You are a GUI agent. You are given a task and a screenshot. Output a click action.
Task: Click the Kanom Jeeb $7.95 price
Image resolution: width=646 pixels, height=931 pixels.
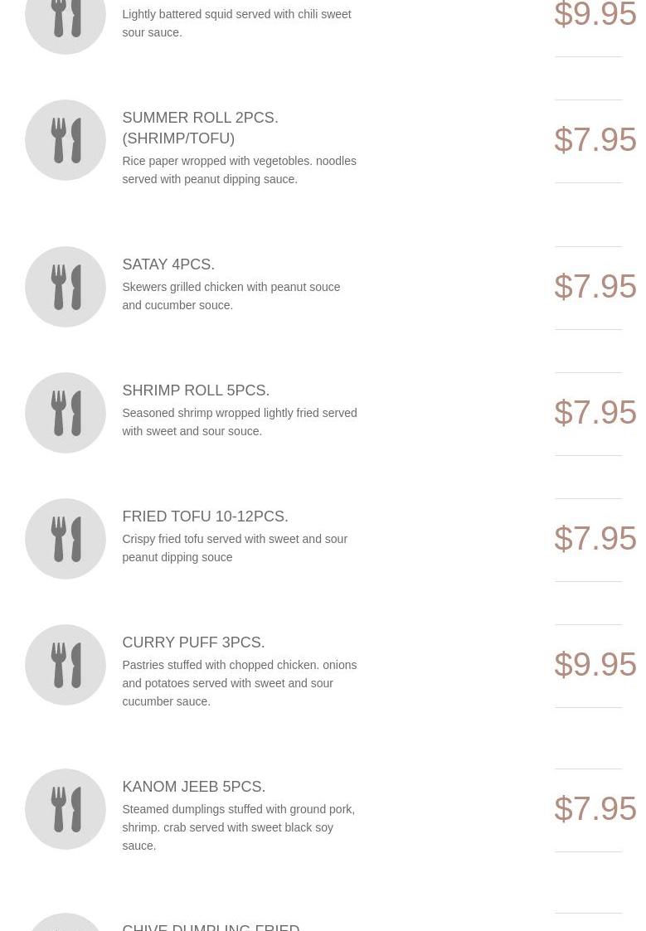pyautogui.click(x=595, y=809)
